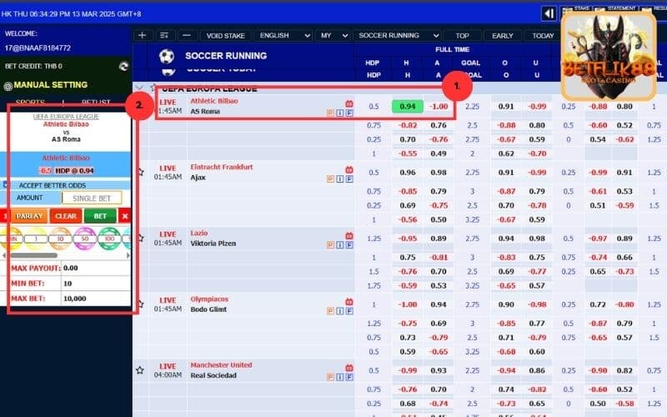Screen dimensions: 667x417
Task: Favorite the Olympiacos vs Bodo Glimt star
Action: [140, 304]
